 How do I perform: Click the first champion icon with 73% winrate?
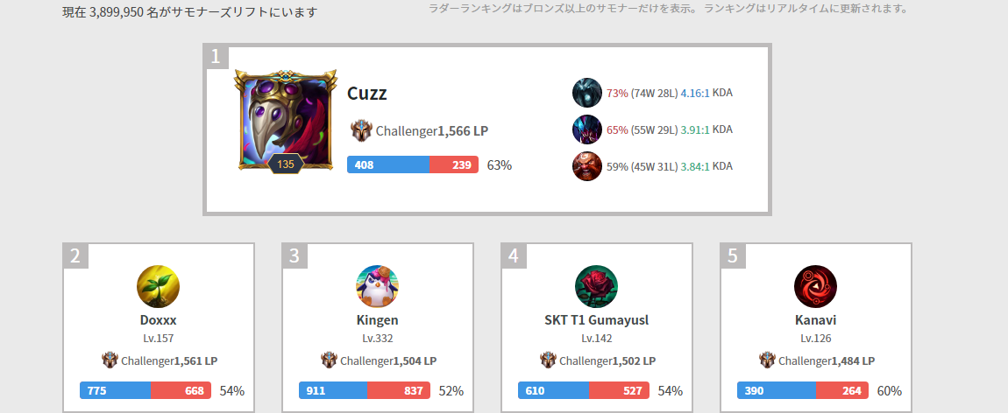click(587, 93)
